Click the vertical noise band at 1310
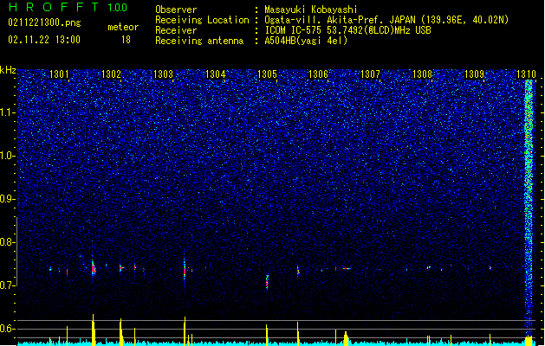 (x=529, y=208)
